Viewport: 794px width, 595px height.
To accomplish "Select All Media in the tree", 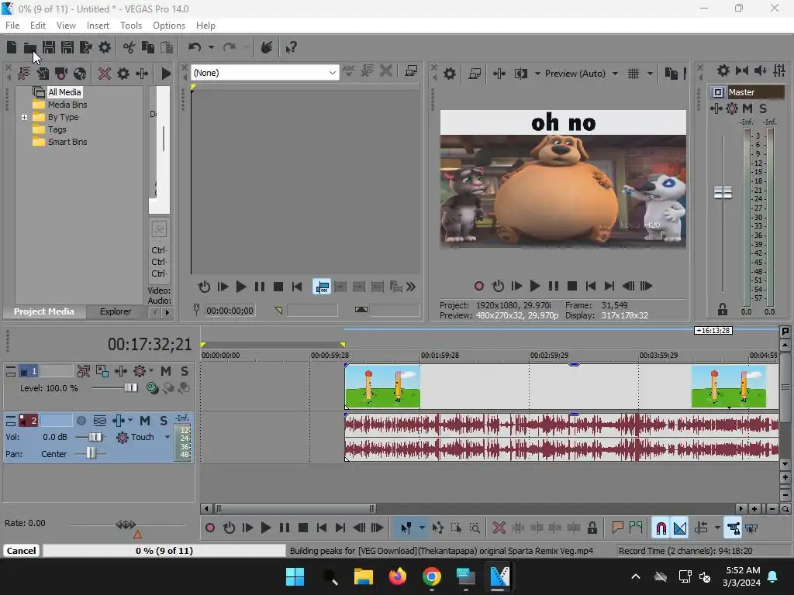I will pyautogui.click(x=64, y=92).
